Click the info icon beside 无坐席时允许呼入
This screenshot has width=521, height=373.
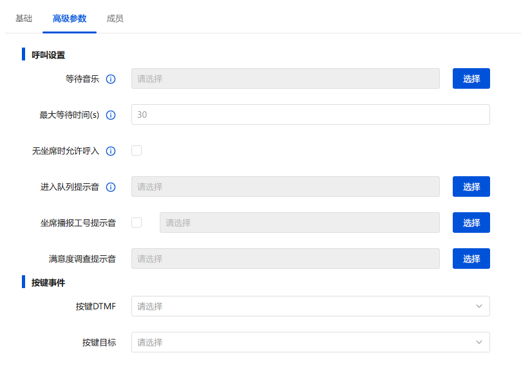(110, 151)
